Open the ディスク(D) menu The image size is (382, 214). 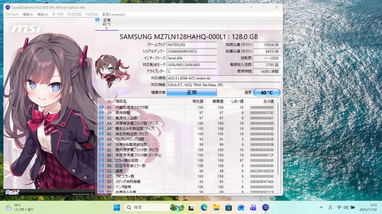pos(74,14)
